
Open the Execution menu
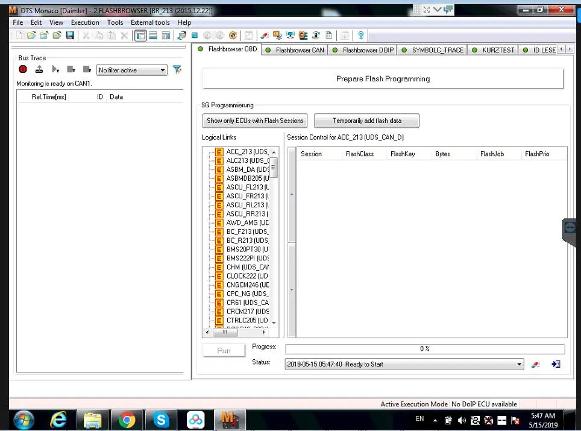(85, 22)
